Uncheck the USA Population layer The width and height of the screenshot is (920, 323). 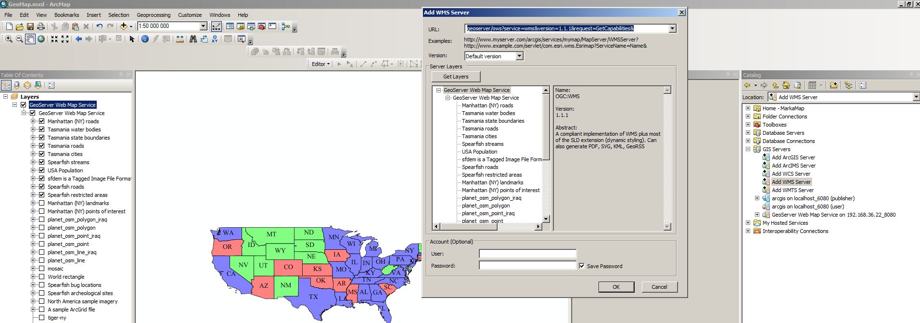42,170
